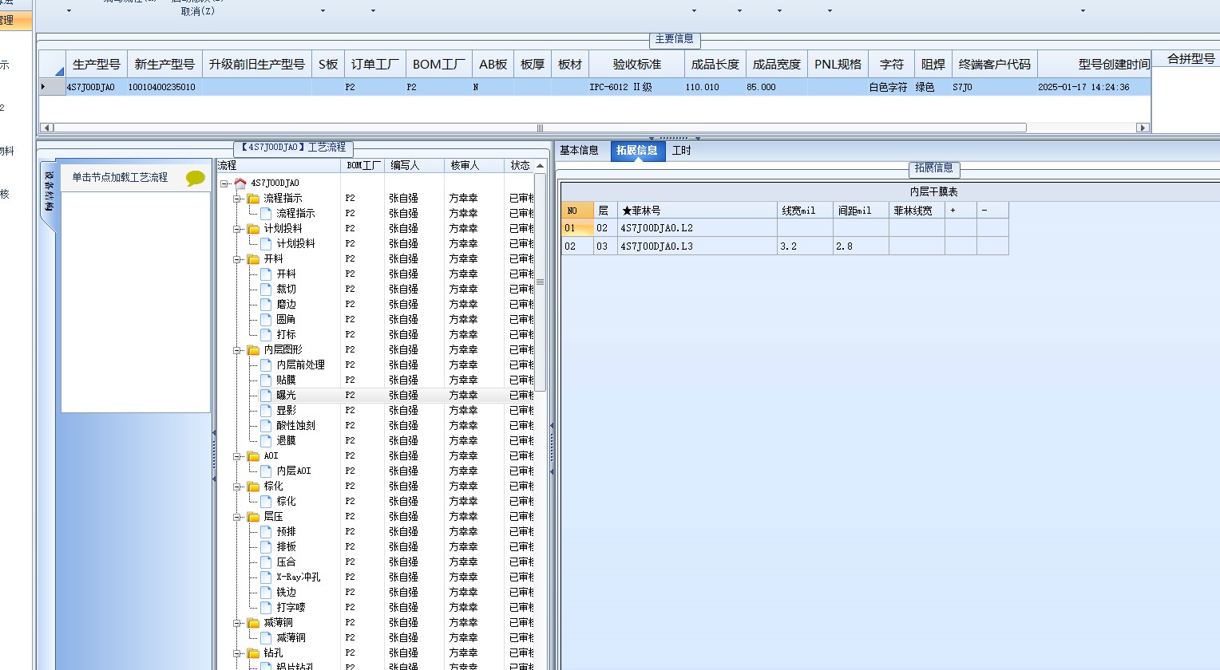Click folder icon beside AOI group
1220x670 pixels.
253,456
